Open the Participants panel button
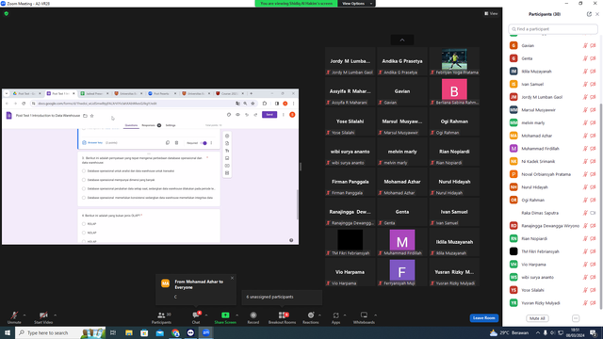Screen dimensions: 603x339 (161, 317)
